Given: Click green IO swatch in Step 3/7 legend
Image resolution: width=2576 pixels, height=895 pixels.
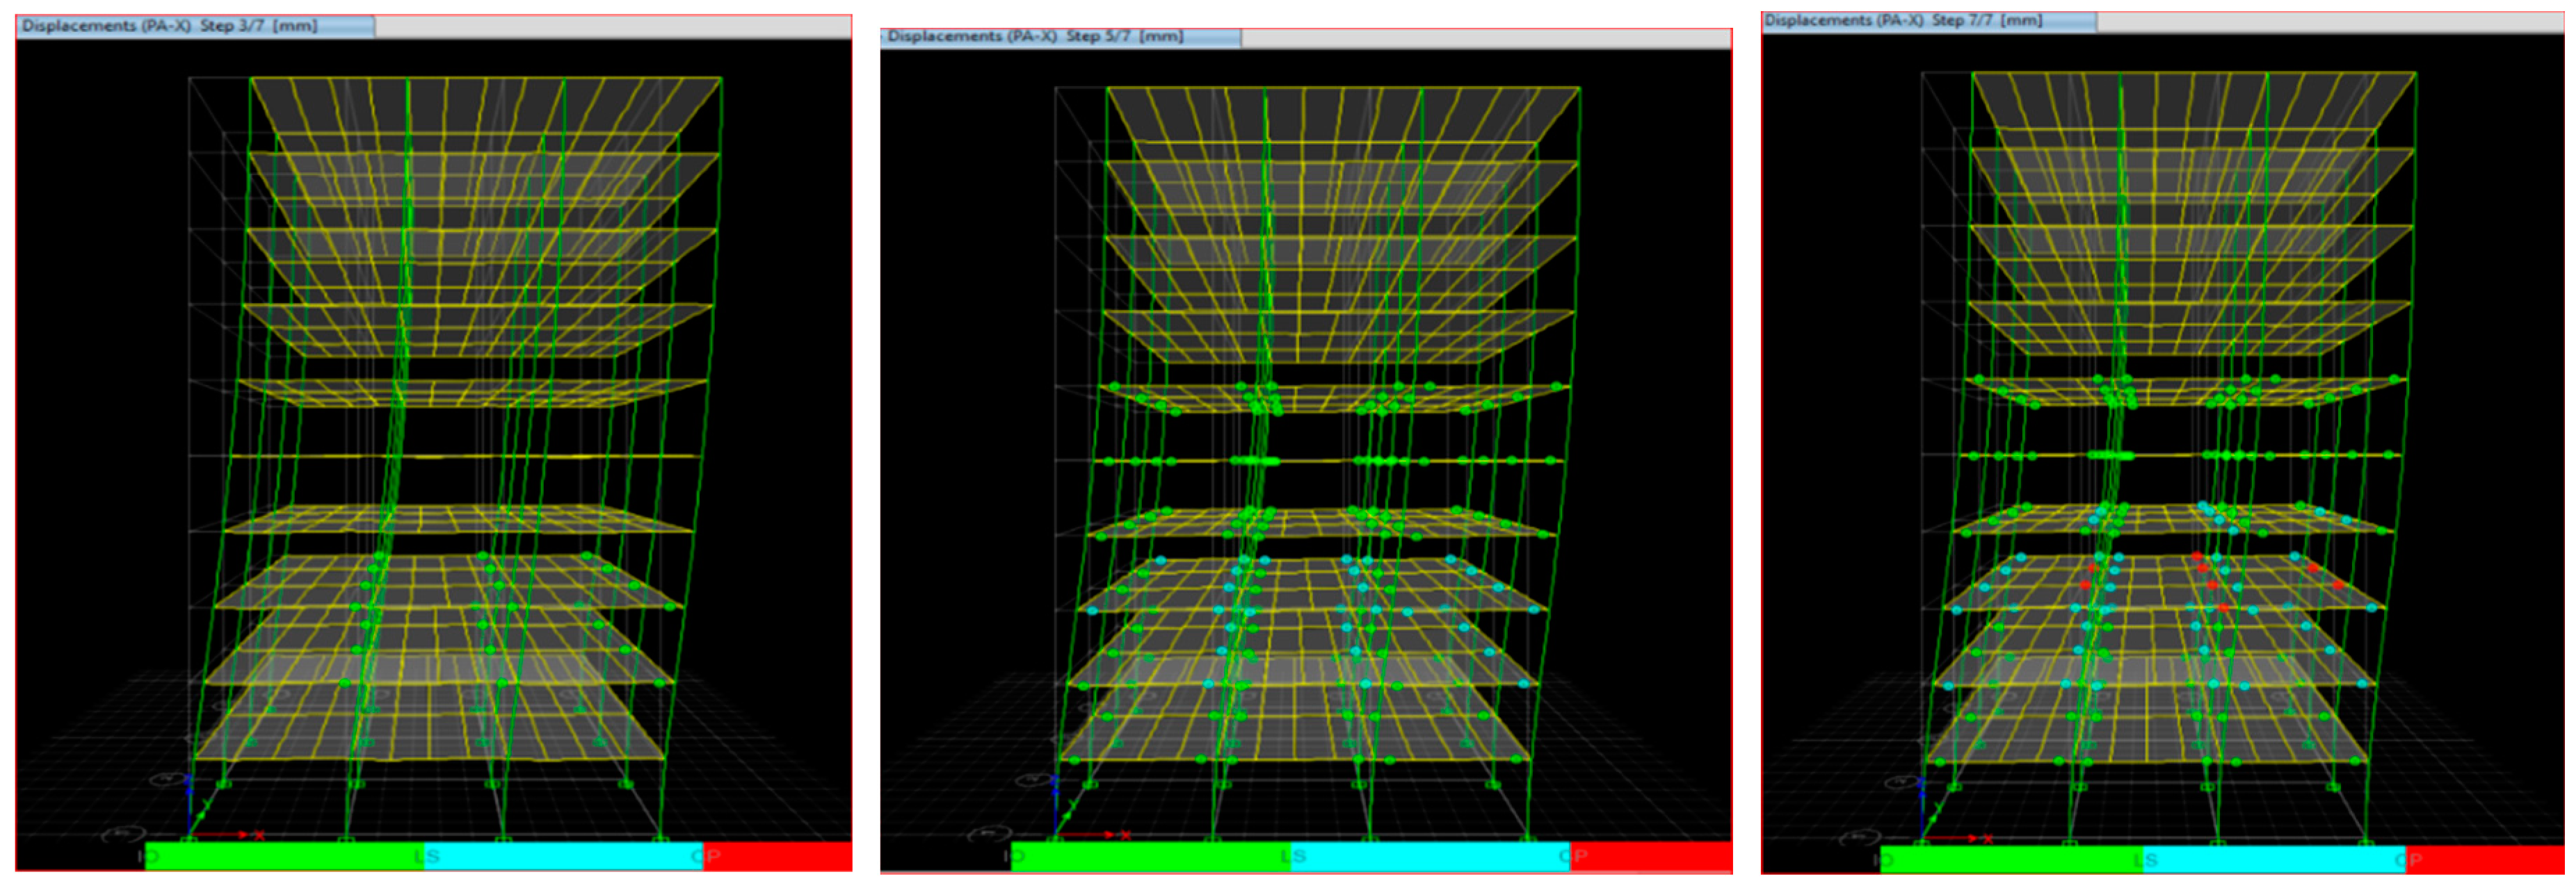Looking at the screenshot, I should coord(284,856).
